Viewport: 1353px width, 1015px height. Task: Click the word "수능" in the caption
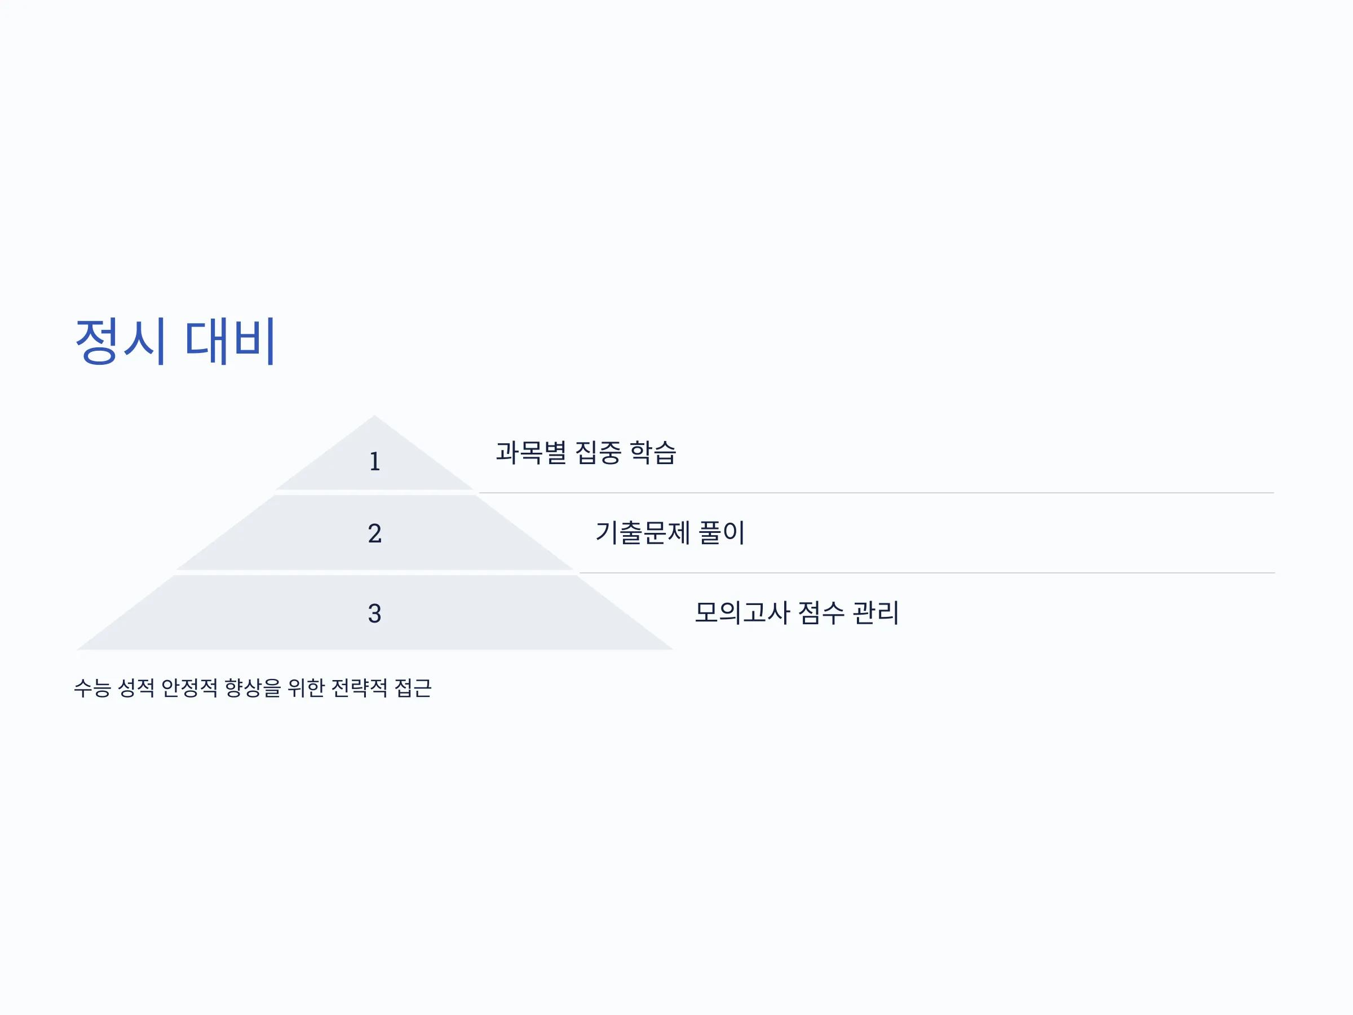(x=92, y=688)
